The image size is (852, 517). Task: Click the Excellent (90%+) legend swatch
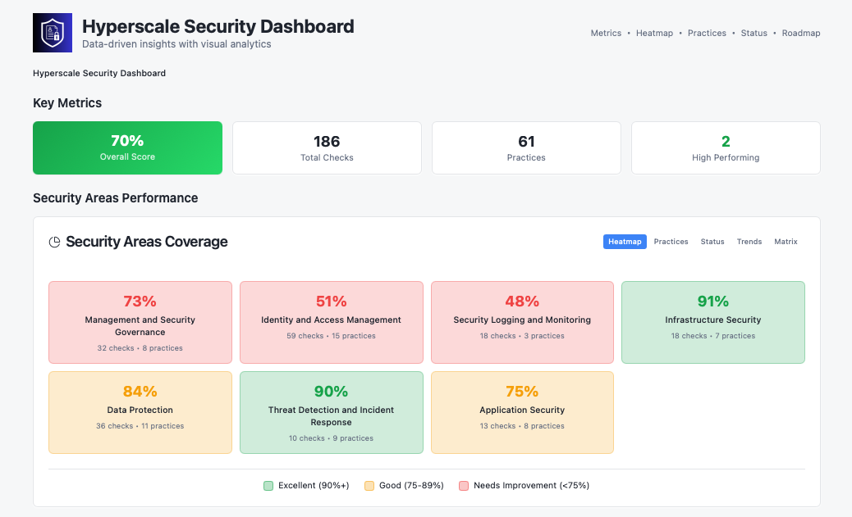(x=268, y=485)
